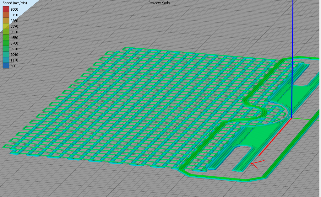The image size is (321, 197).
Task: Click the 7260 orange legend swatch
Action: (6, 21)
